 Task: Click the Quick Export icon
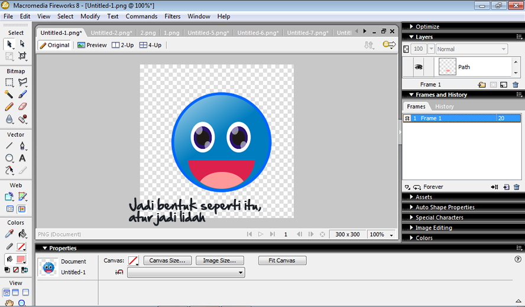[x=389, y=45]
